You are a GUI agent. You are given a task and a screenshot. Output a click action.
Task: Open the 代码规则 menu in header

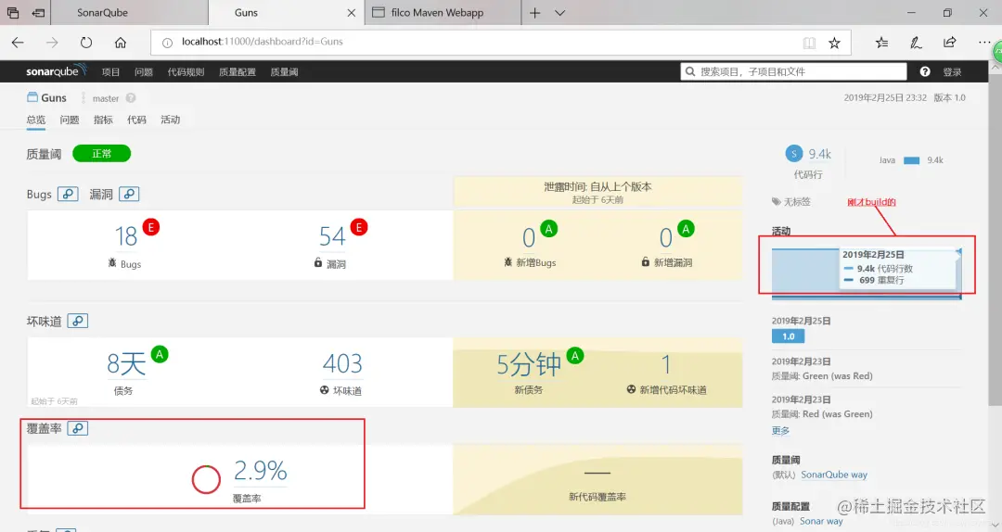[186, 71]
